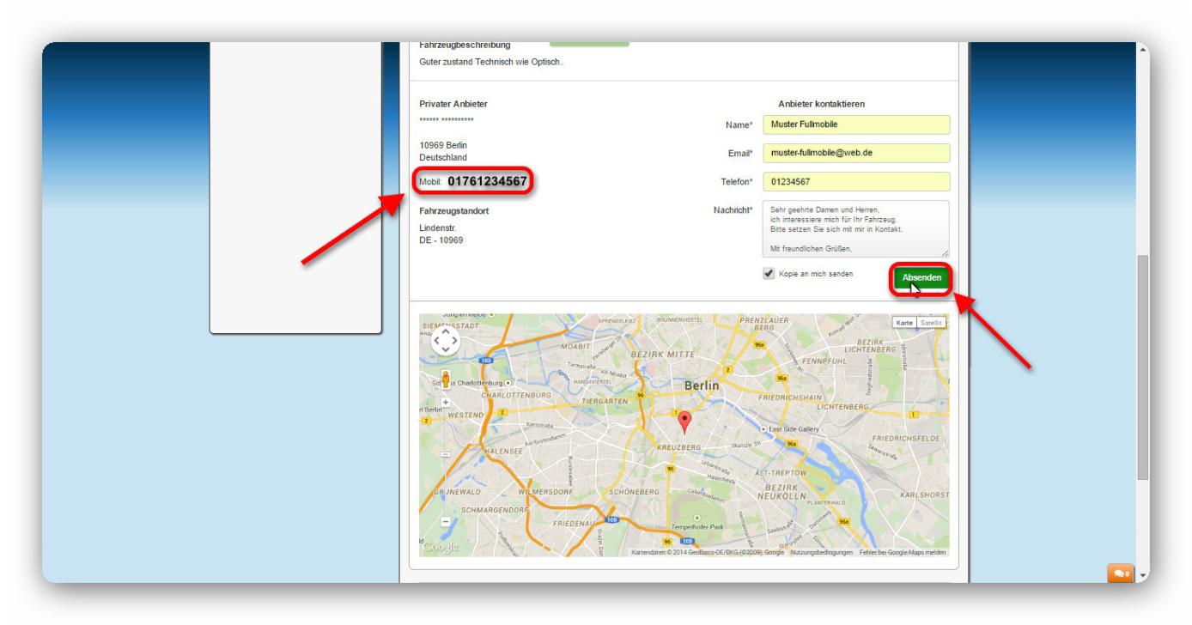Click the scrollbar down arrow
Viewport: 1192px width, 625px height.
coord(1142,575)
